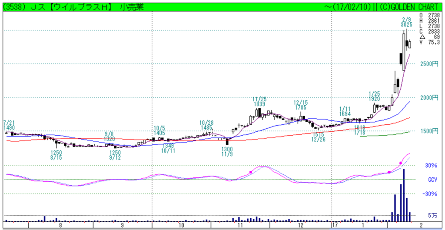Click the 7/21 1490 starting label

click(9, 125)
